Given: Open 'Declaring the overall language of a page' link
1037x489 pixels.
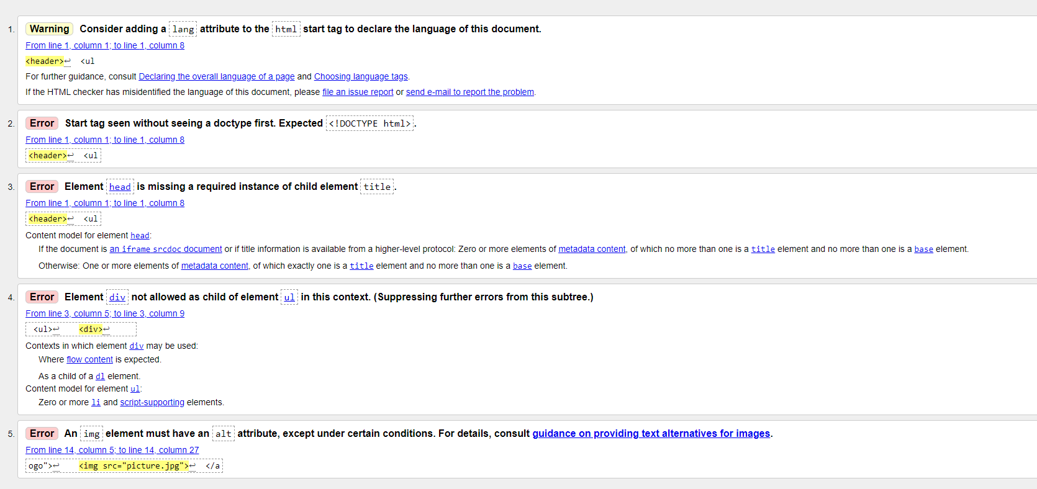Looking at the screenshot, I should pyautogui.click(x=217, y=76).
